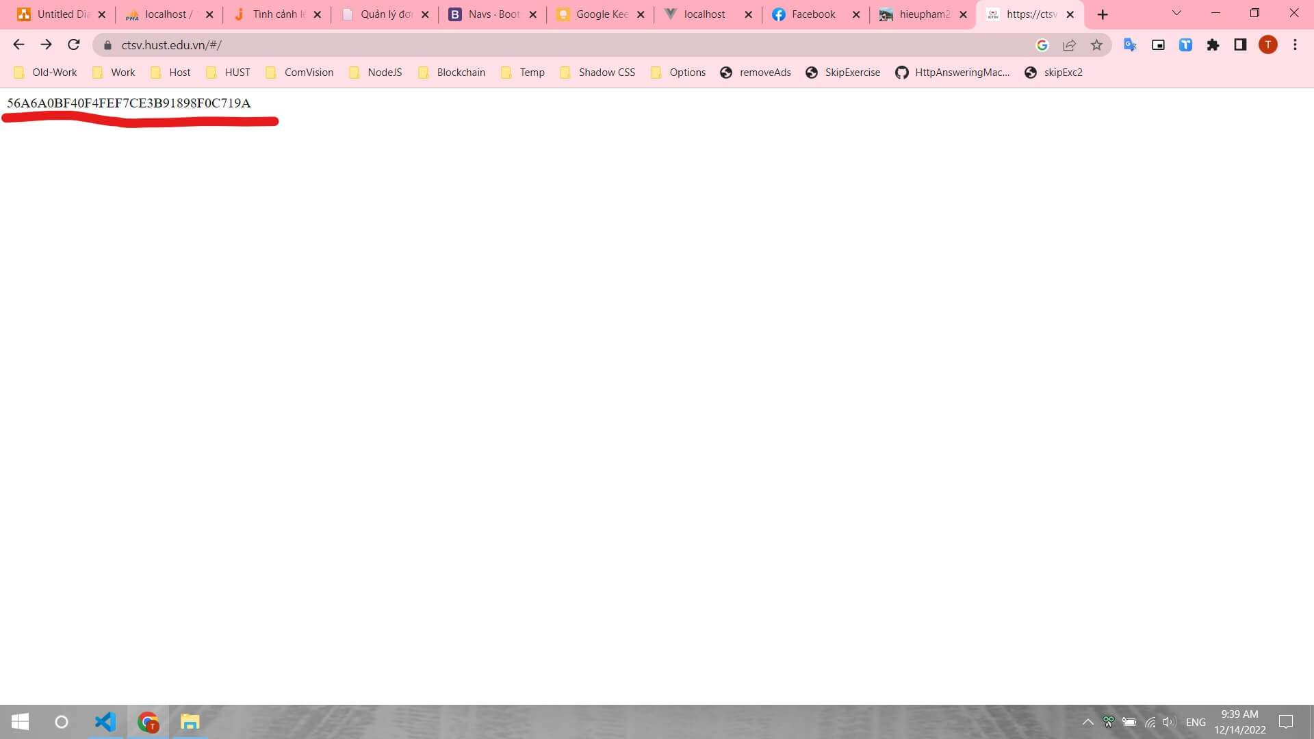This screenshot has width=1314, height=739.
Task: Open the Extensions puzzle icon
Action: pyautogui.click(x=1213, y=45)
